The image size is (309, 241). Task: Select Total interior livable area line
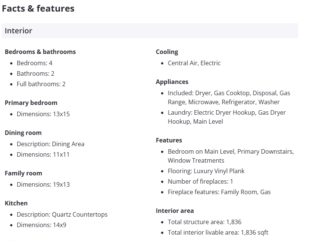click(x=218, y=232)
